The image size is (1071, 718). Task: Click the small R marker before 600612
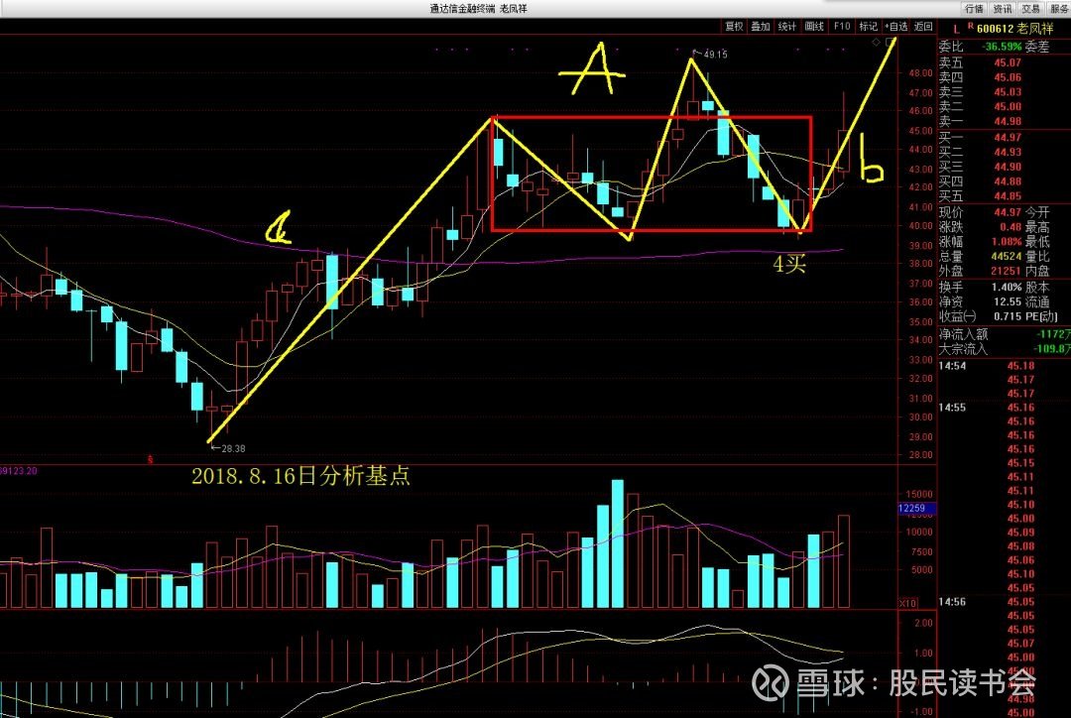[x=971, y=27]
